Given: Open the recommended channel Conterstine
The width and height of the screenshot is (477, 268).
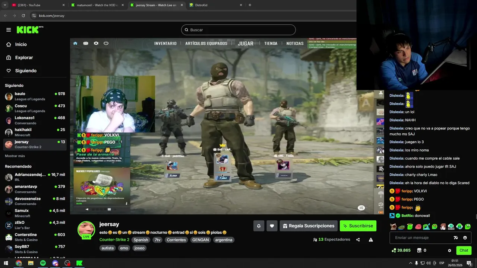Looking at the screenshot, I should point(35,237).
